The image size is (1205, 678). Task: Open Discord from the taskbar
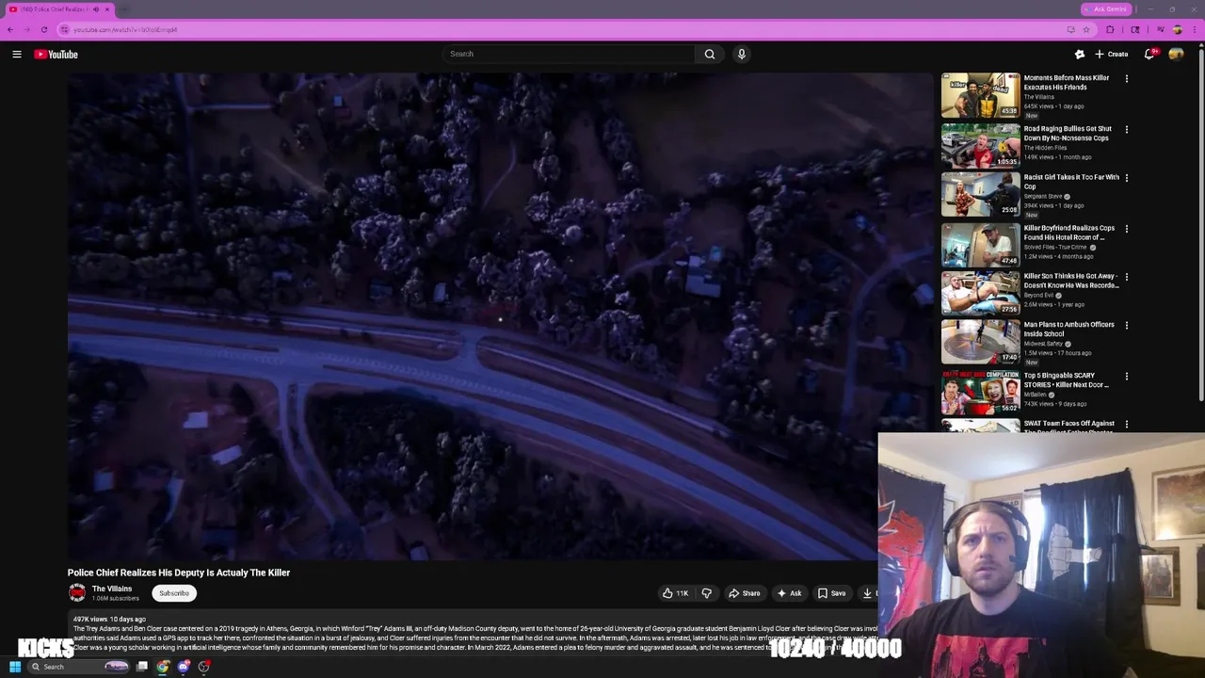(x=184, y=667)
